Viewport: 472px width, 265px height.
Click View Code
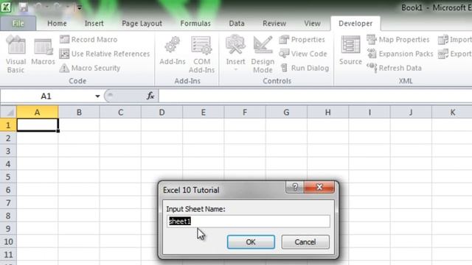pos(303,54)
